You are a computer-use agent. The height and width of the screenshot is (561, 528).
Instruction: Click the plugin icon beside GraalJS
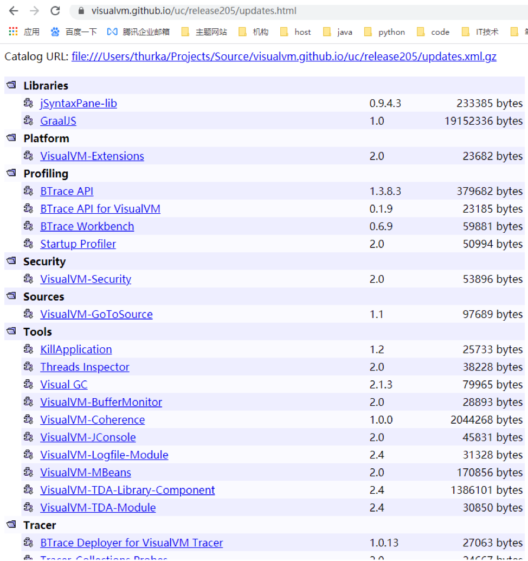point(28,120)
